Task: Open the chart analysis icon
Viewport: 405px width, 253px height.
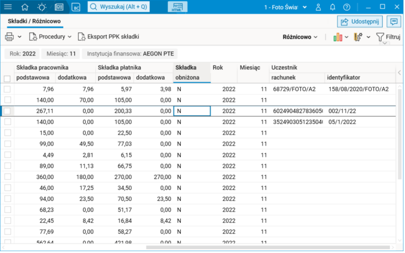Action: [x=337, y=37]
